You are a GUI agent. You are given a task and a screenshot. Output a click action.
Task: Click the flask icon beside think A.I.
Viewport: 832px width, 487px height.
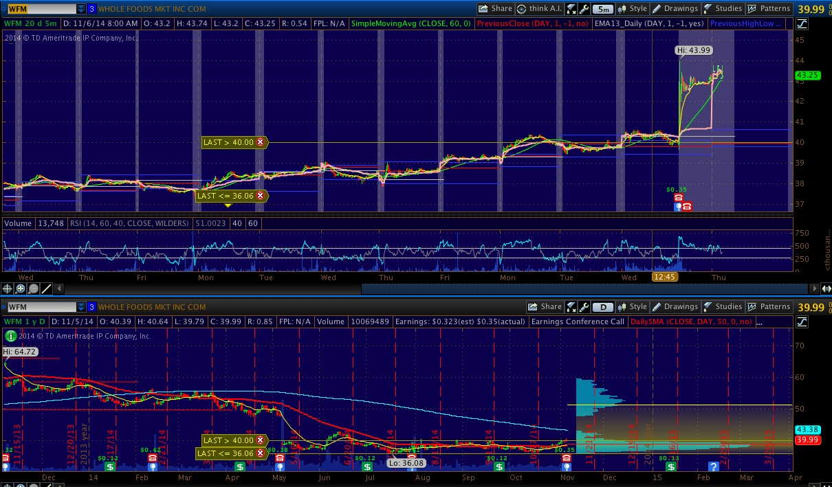(x=571, y=9)
